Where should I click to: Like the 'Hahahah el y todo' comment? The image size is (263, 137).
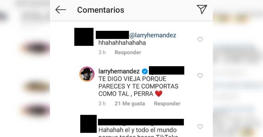pos(200,127)
